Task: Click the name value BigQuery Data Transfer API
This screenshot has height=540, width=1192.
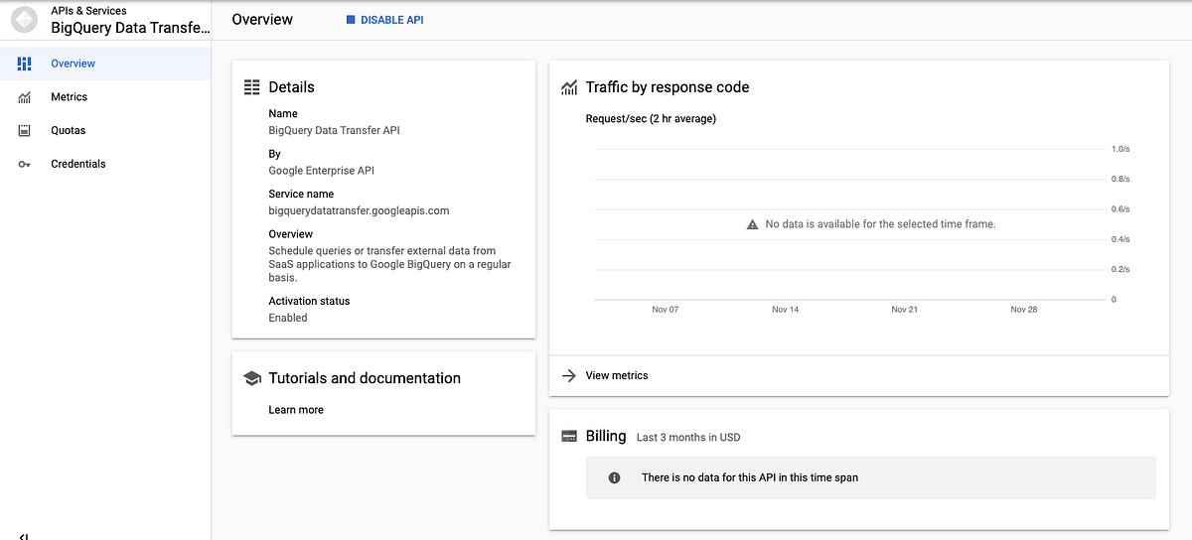Action: (335, 130)
